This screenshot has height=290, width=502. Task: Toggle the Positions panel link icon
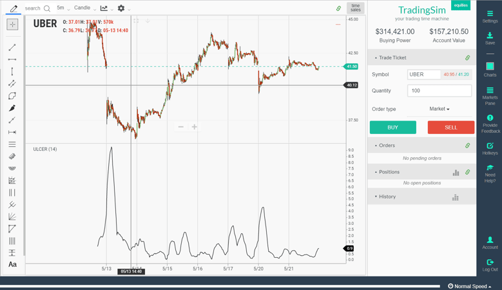468,172
